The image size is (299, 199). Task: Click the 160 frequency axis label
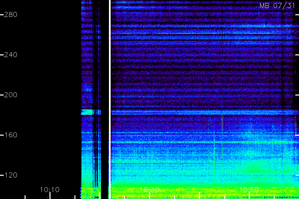[x=11, y=135]
